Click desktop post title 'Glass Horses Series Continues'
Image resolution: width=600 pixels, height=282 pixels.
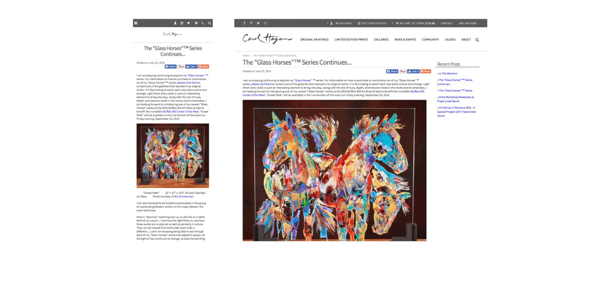(x=297, y=63)
